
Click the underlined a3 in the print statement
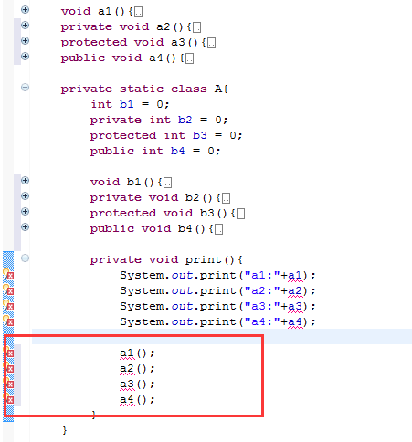tap(295, 307)
